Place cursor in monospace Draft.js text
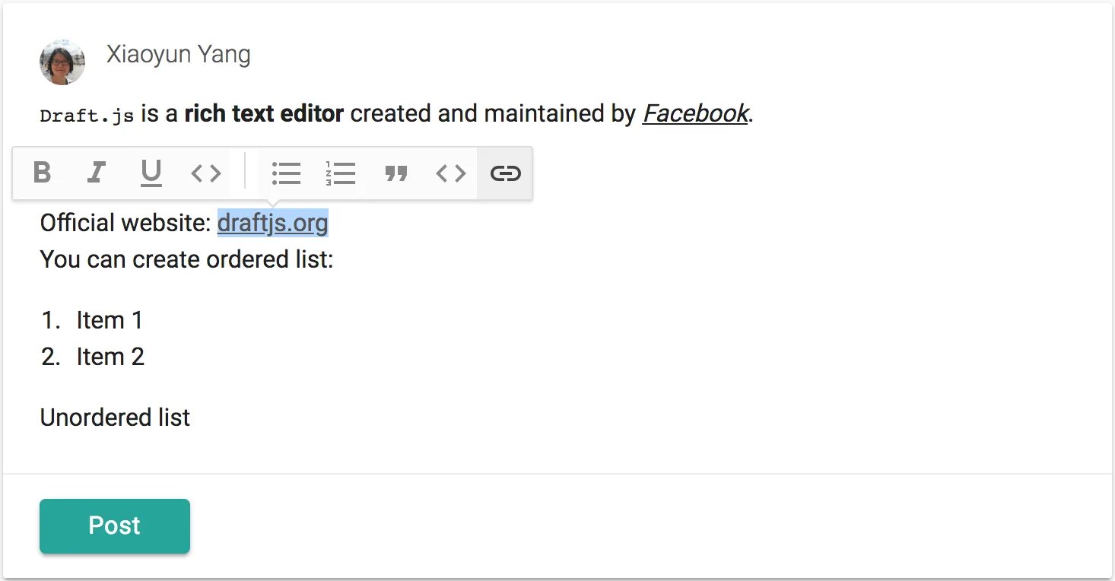The width and height of the screenshot is (1115, 581). 87,116
